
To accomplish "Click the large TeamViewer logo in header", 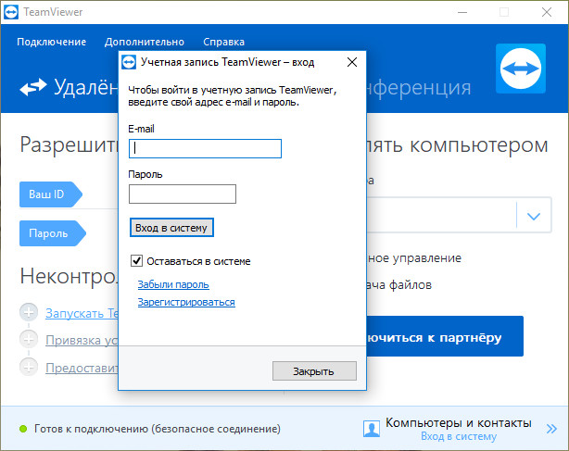I will coord(521,69).
